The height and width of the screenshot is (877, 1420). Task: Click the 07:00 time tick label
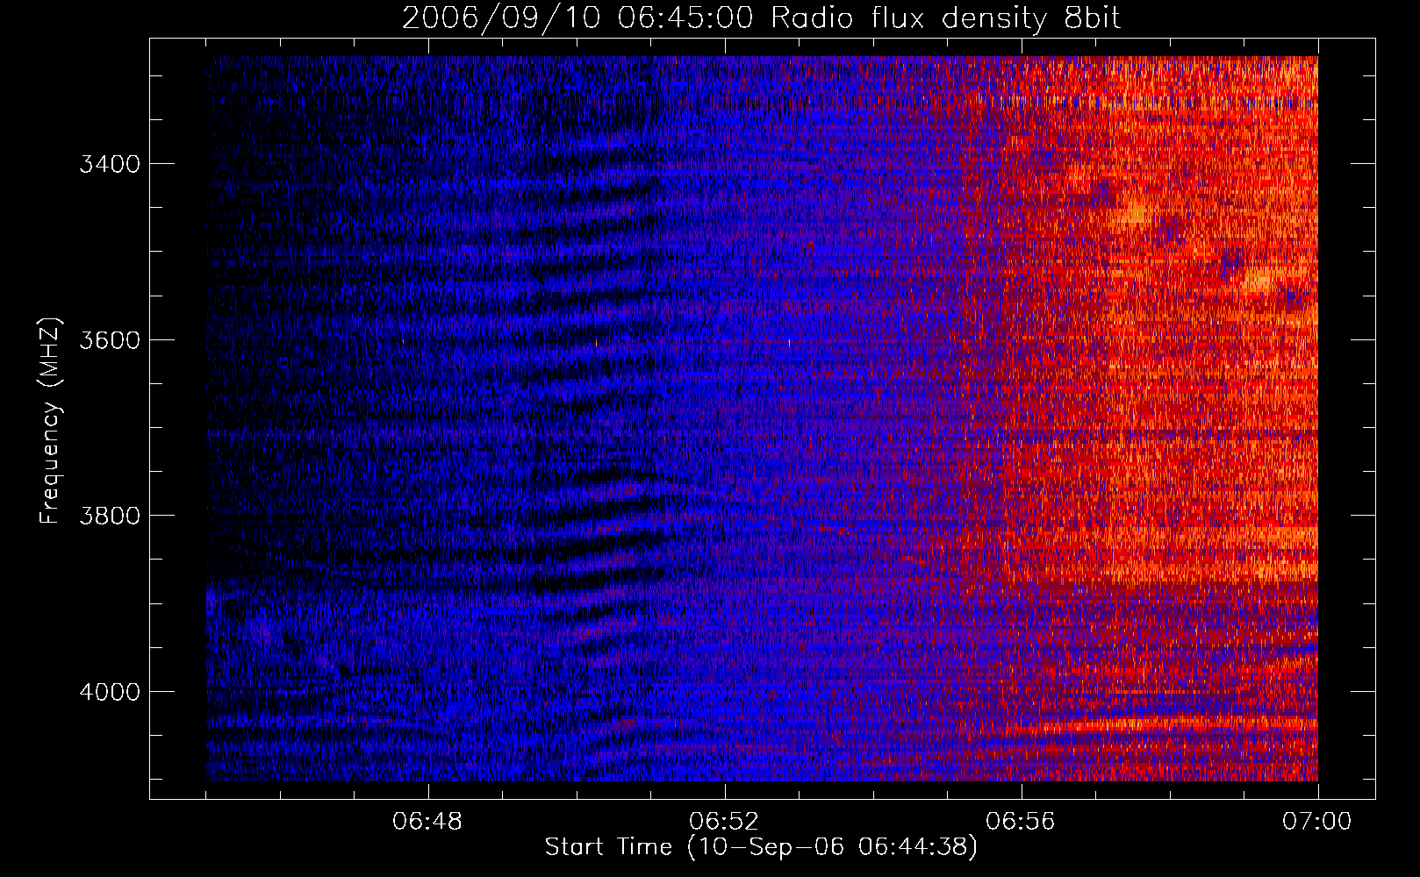point(1317,822)
